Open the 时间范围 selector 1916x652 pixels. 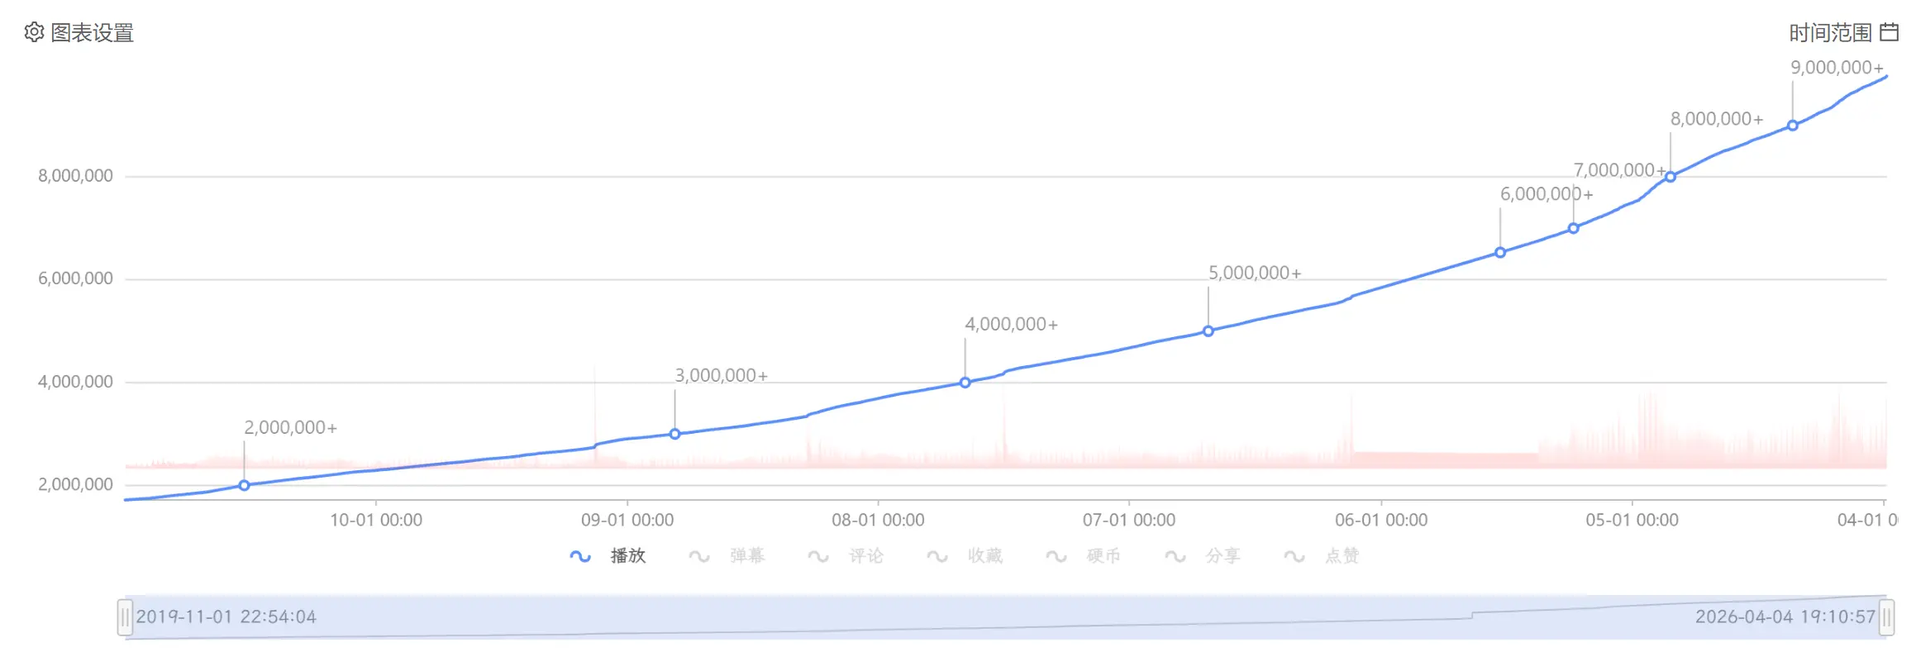1830,32
